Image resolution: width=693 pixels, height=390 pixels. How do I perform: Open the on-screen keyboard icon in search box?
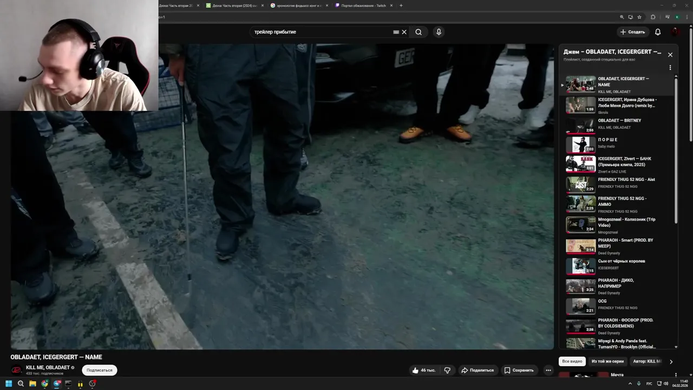click(x=396, y=32)
